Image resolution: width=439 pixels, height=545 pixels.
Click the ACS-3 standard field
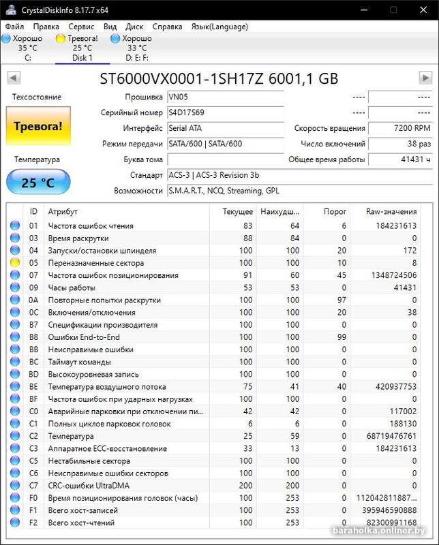pyautogui.click(x=300, y=175)
